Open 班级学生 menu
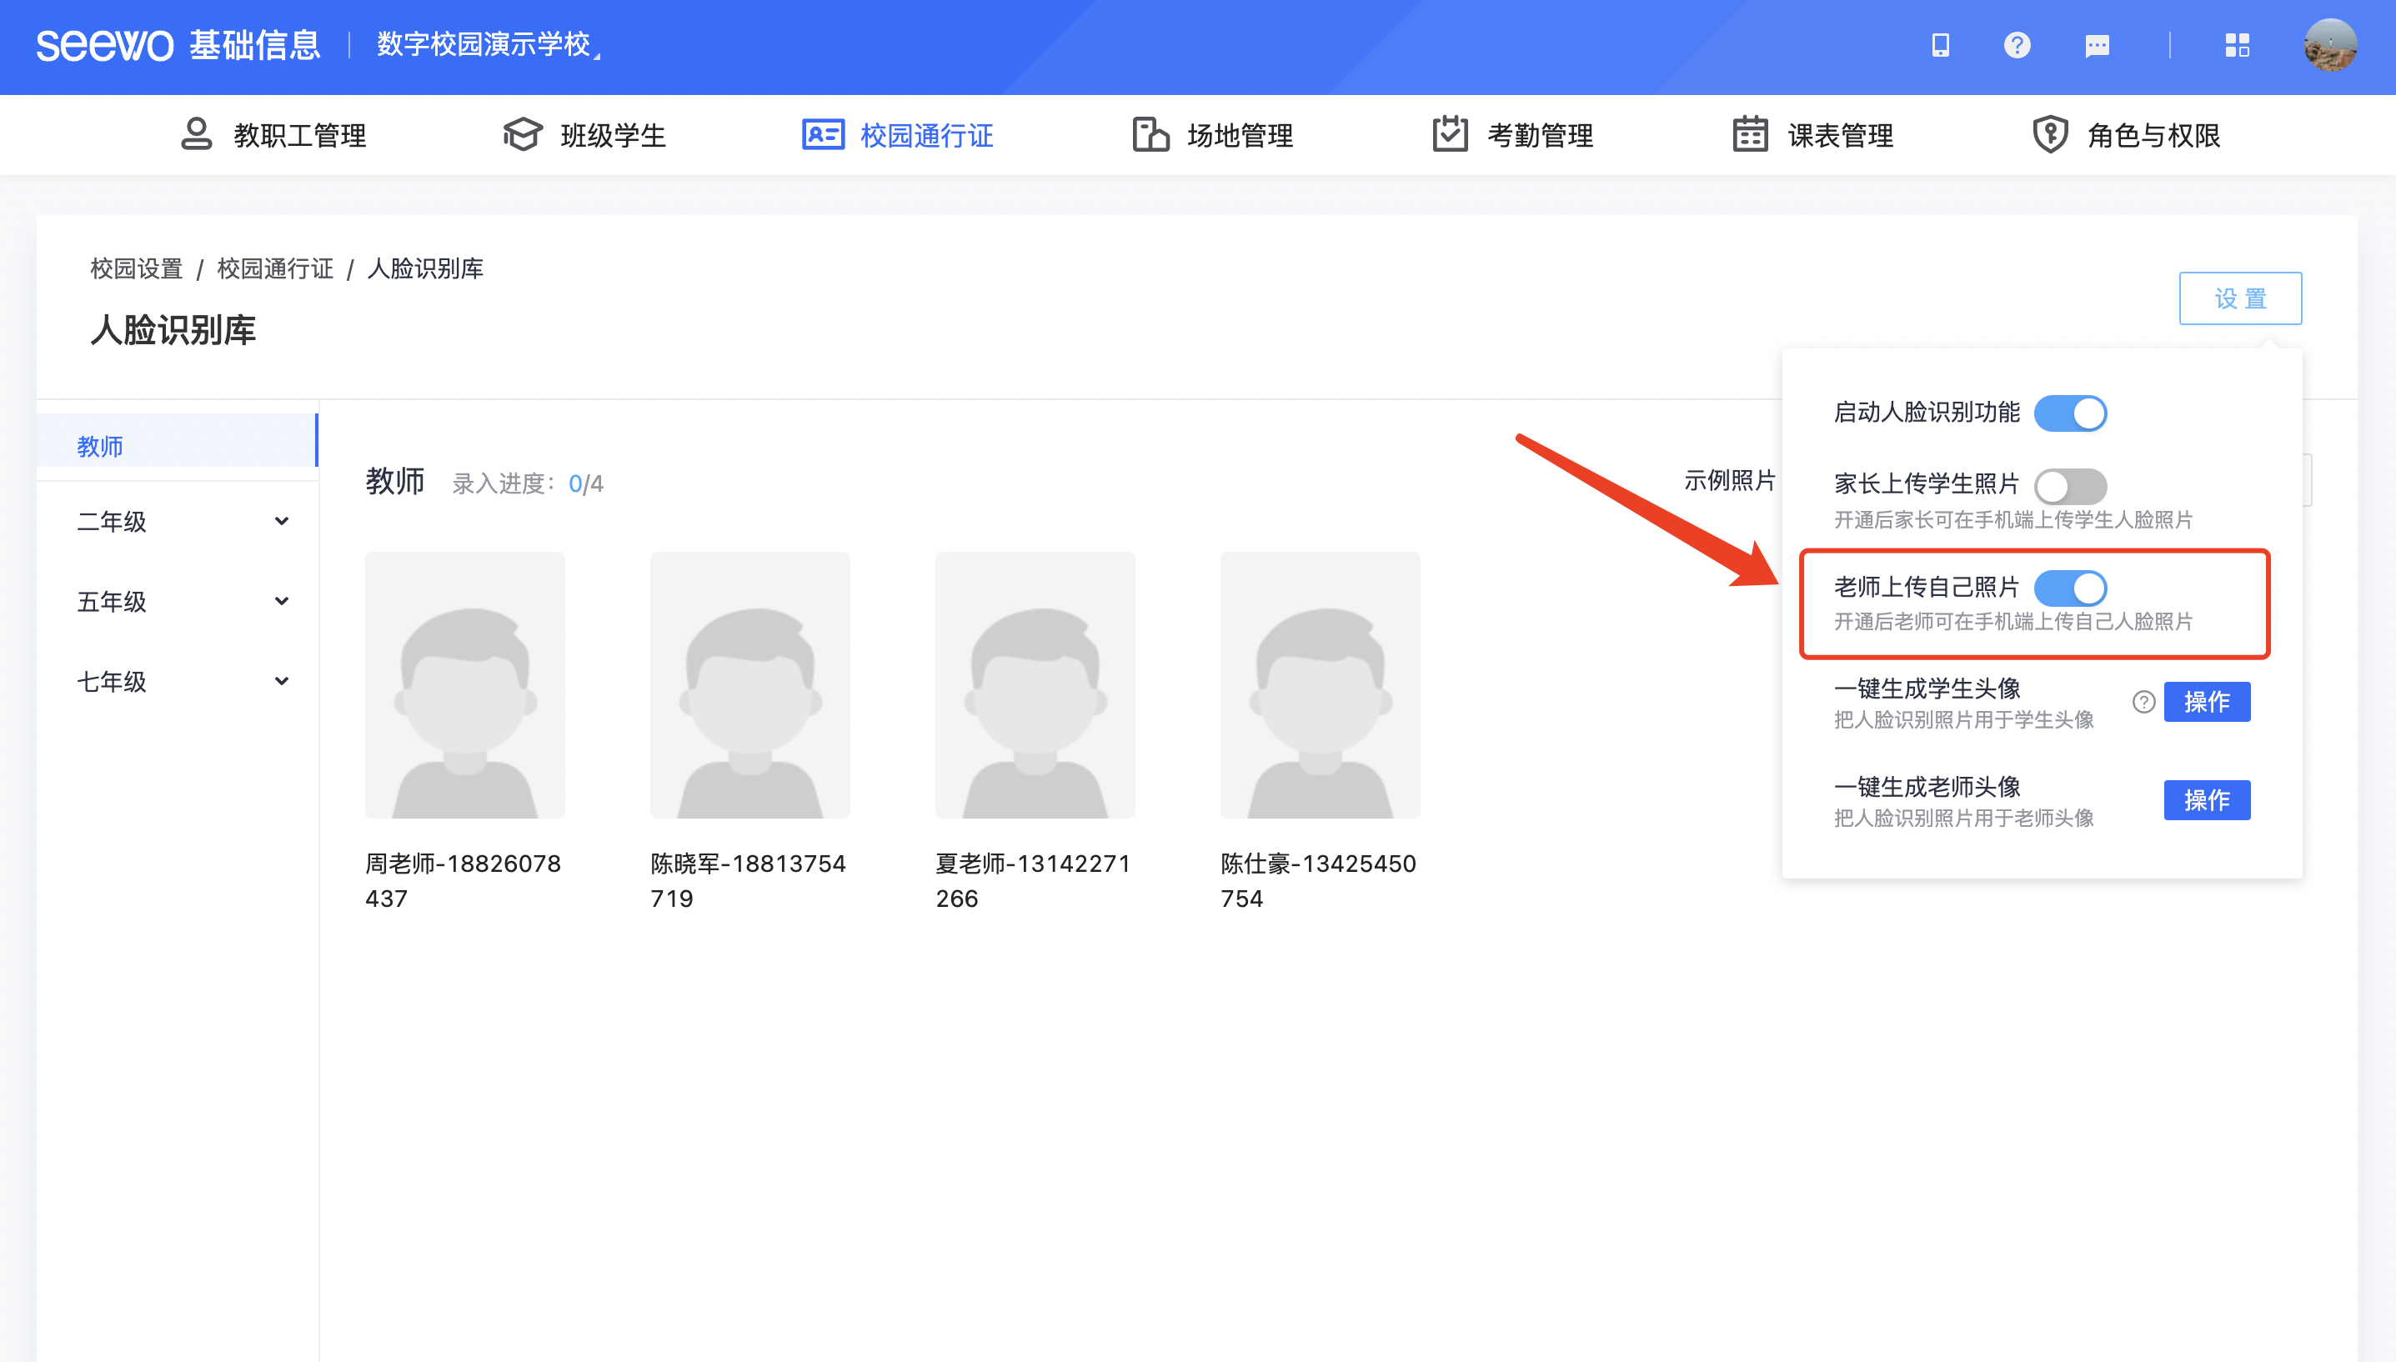 pyautogui.click(x=584, y=135)
